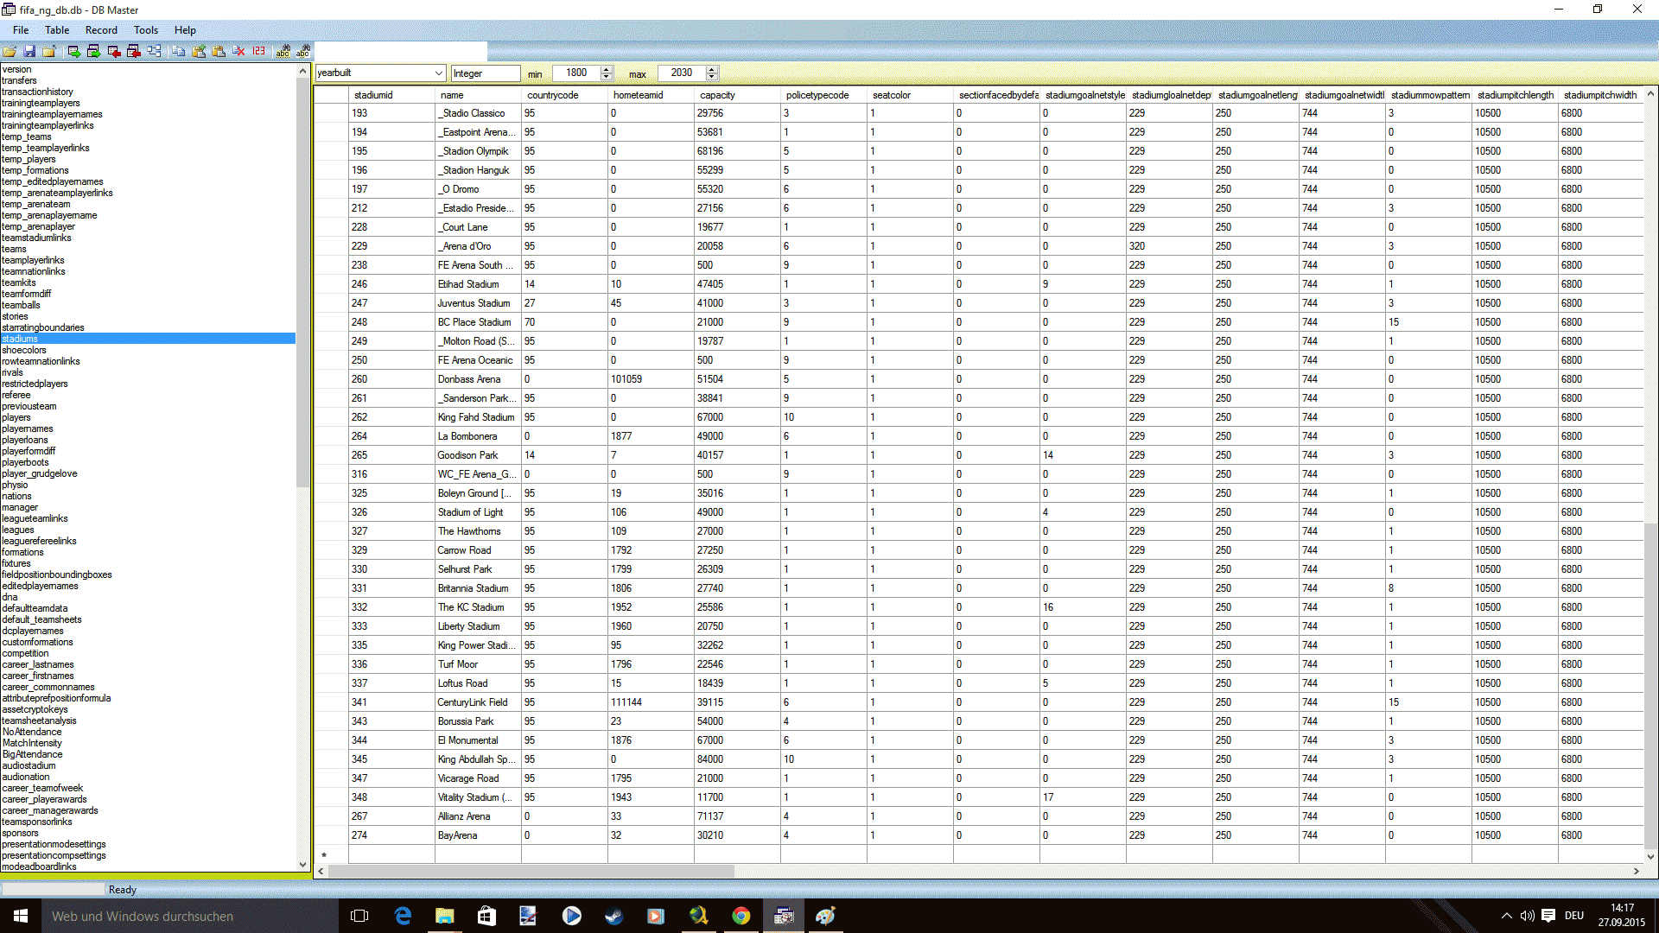Click the first abc binoculars find icon

pos(283,52)
